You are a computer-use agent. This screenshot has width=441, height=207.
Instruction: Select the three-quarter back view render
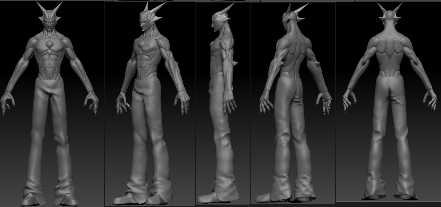pos(293,103)
